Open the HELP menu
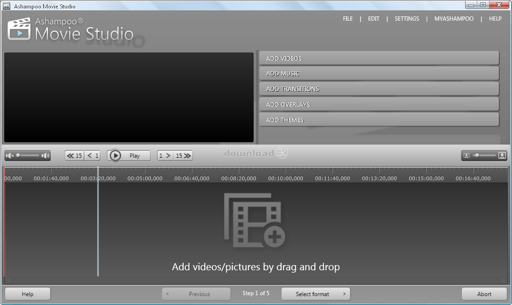Viewport: 512px width, 305px height. (x=495, y=19)
